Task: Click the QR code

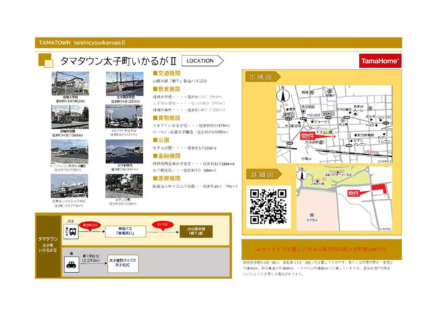Action: point(268,207)
